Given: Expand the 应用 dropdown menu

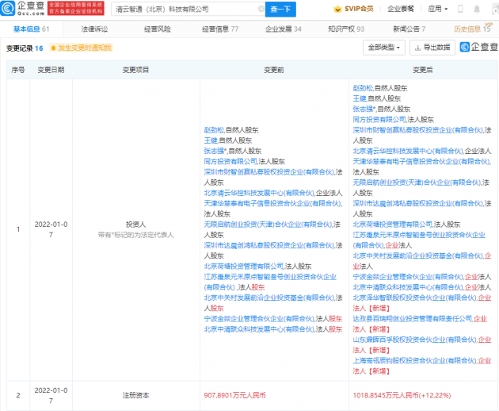Looking at the screenshot, I should coord(438,9).
